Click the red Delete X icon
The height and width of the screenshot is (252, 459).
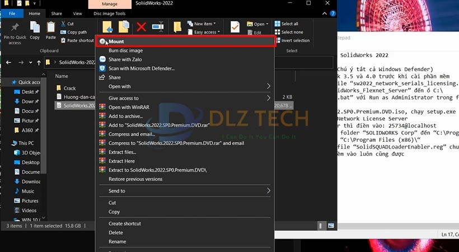tap(141, 27)
